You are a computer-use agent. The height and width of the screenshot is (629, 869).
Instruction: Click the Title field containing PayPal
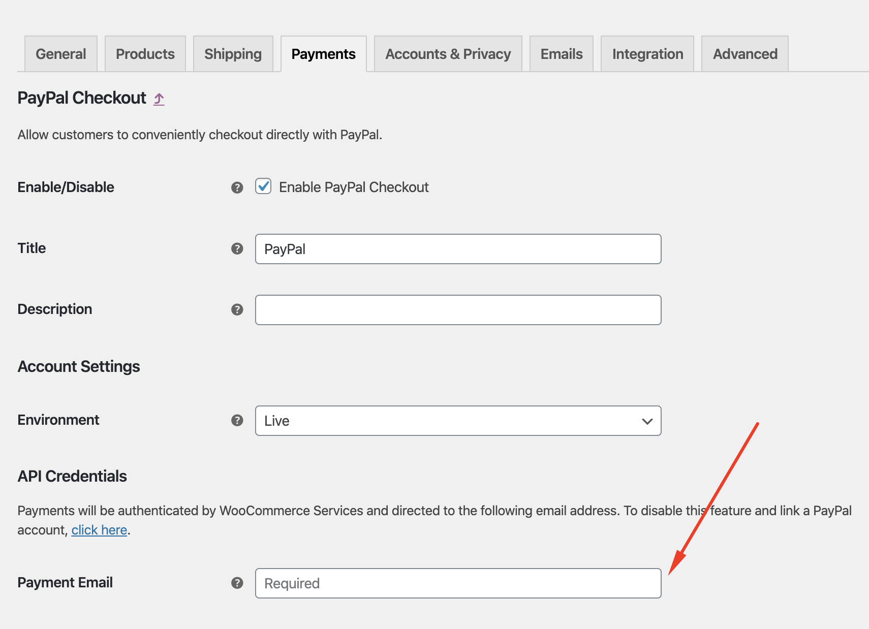point(457,249)
